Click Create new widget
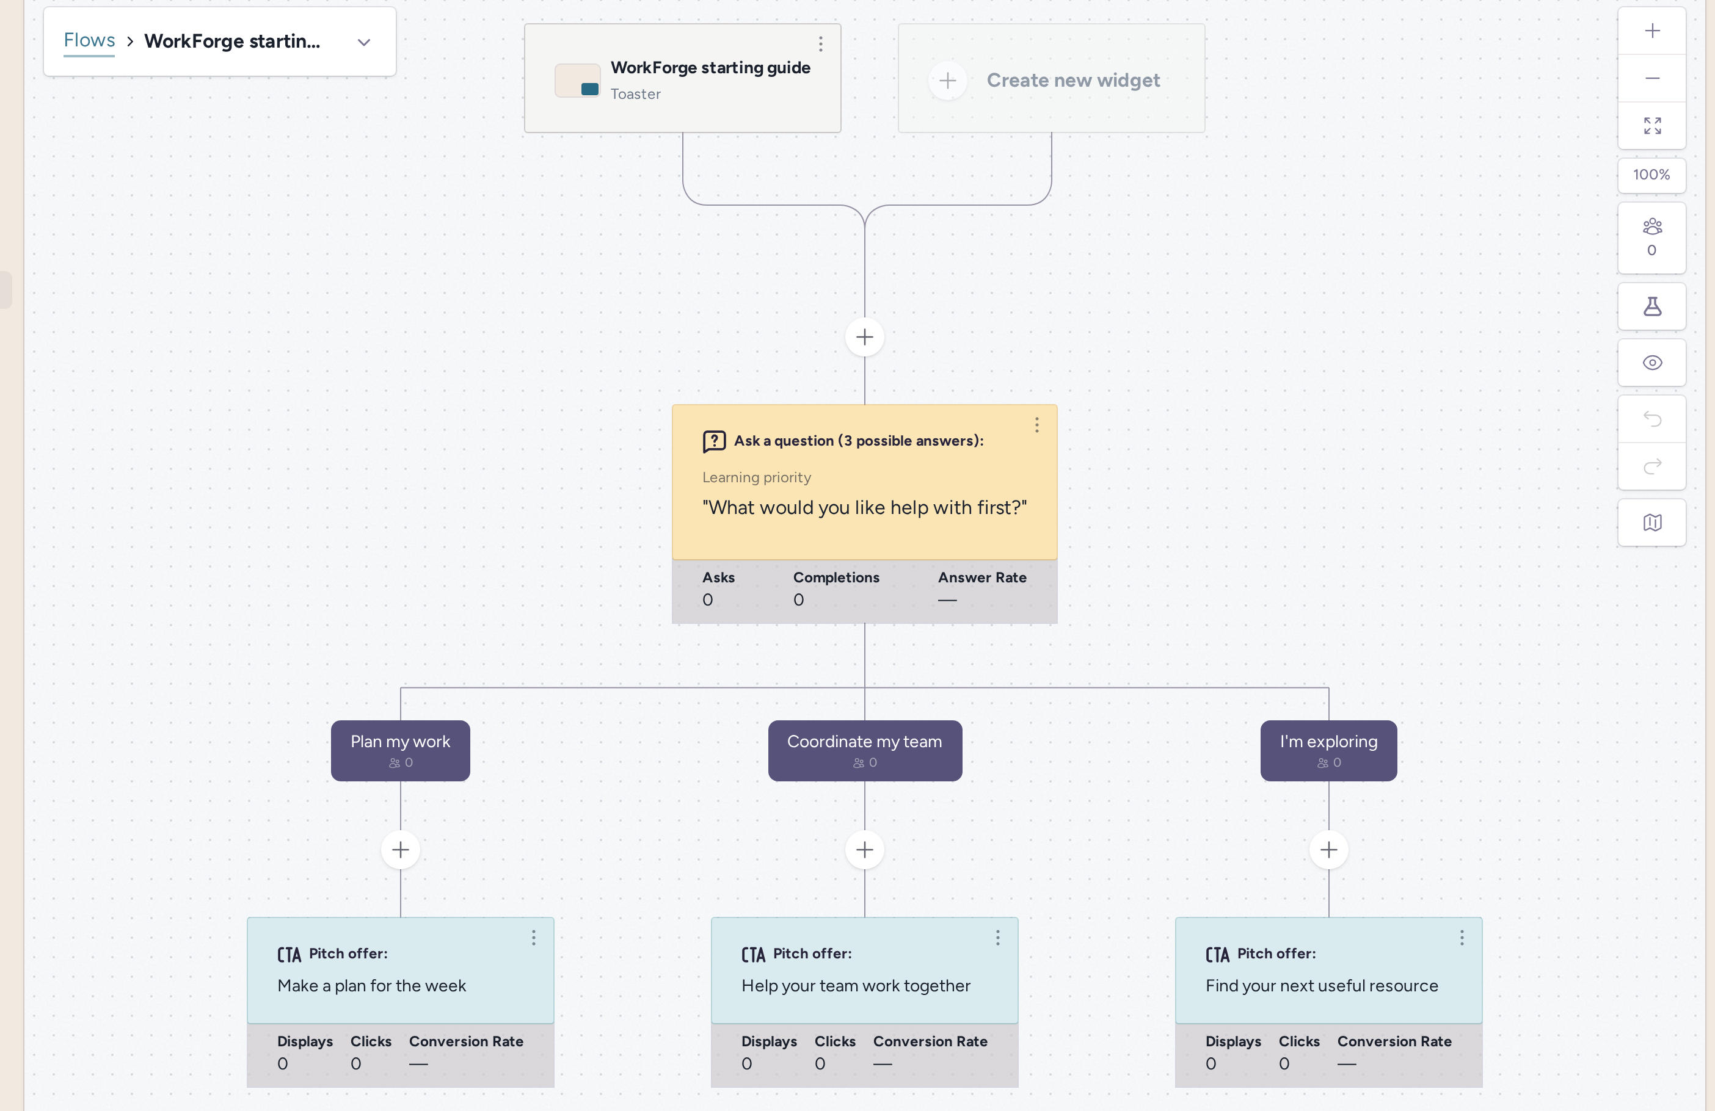Image resolution: width=1715 pixels, height=1111 pixels. point(1051,79)
